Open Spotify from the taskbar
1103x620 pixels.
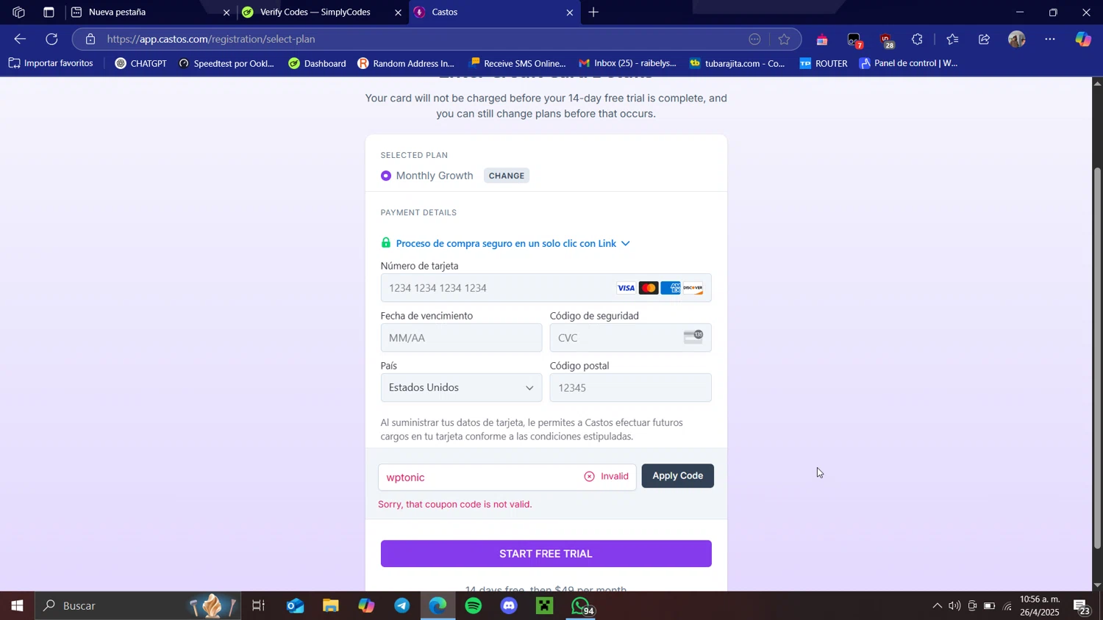coord(474,606)
